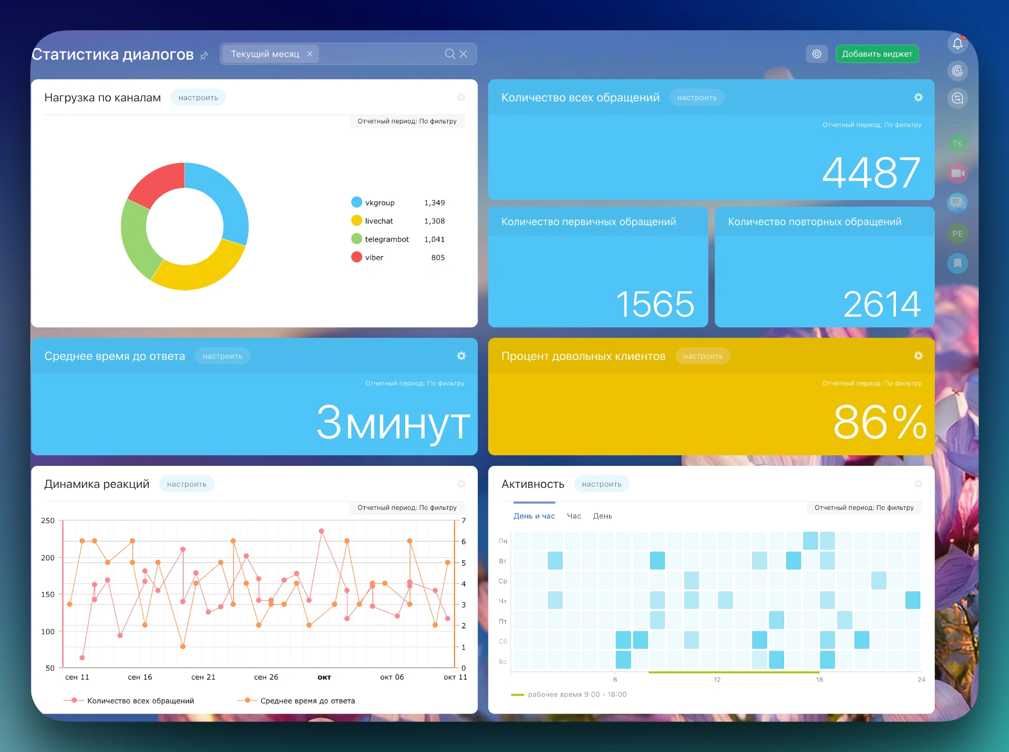Click the Добавить виджет button
The image size is (1009, 752).
click(877, 54)
